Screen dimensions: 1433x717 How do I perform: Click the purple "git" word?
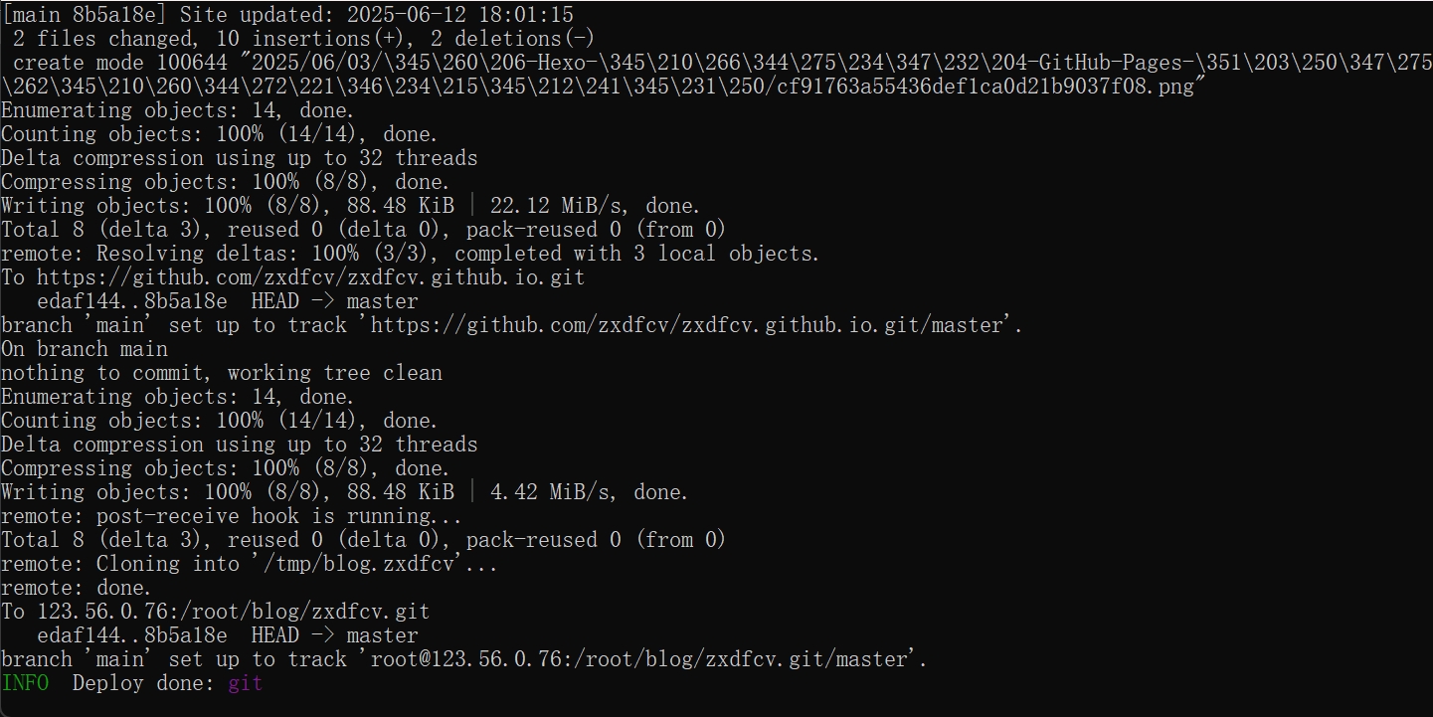pyautogui.click(x=245, y=683)
